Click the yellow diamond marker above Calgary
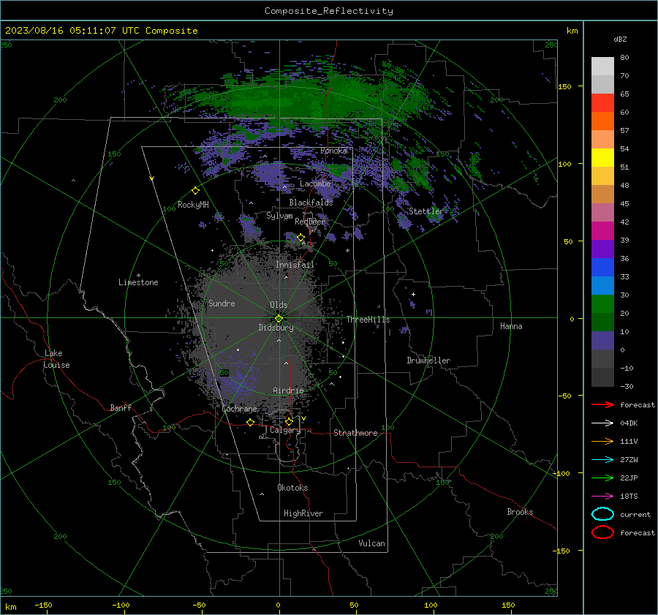658x615 pixels. 289,421
